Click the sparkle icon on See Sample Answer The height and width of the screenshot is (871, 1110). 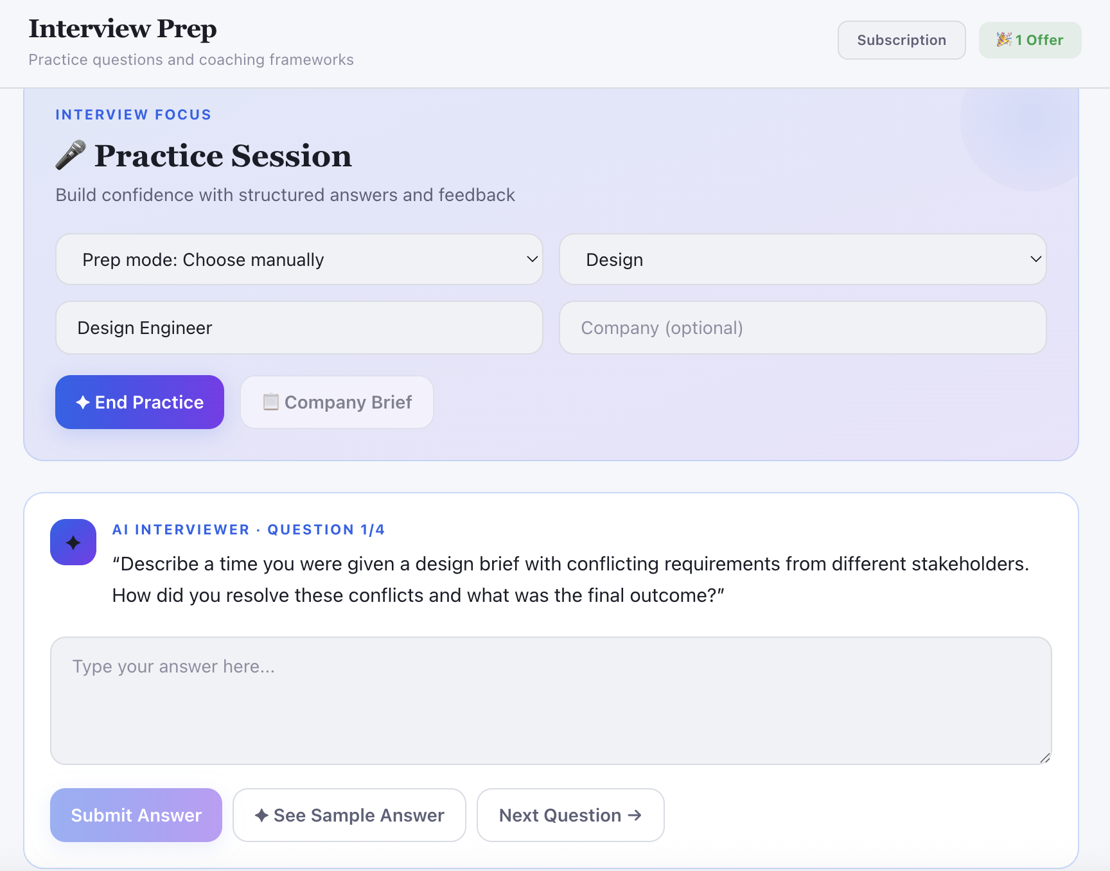[261, 814]
